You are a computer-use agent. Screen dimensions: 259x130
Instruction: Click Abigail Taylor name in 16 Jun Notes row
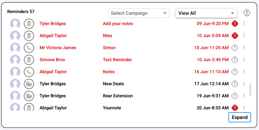point(53,72)
